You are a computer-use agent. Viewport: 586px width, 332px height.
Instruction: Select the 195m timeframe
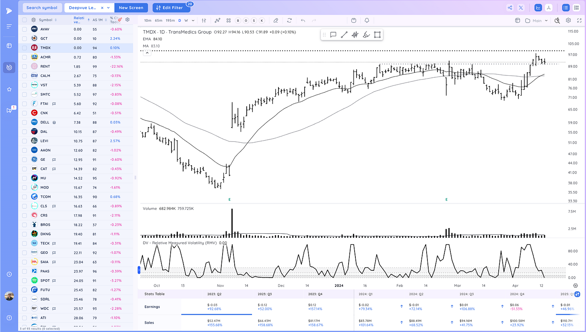pyautogui.click(x=170, y=21)
